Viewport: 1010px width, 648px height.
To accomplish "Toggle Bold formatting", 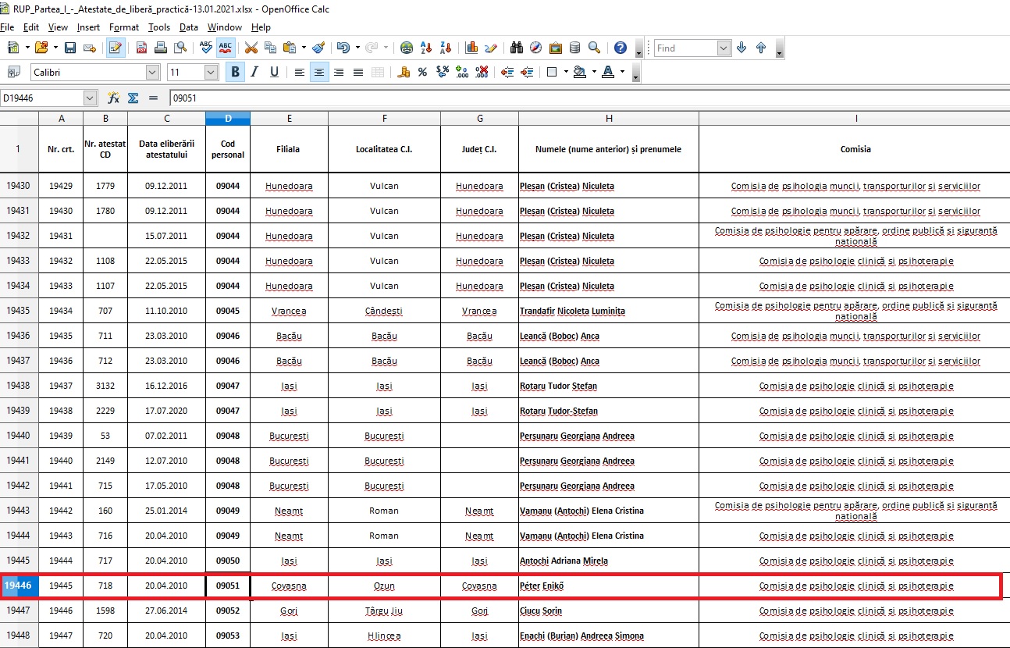I will pyautogui.click(x=234, y=72).
